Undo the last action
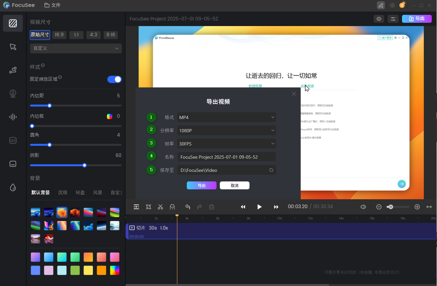437x286 pixels. tap(188, 207)
